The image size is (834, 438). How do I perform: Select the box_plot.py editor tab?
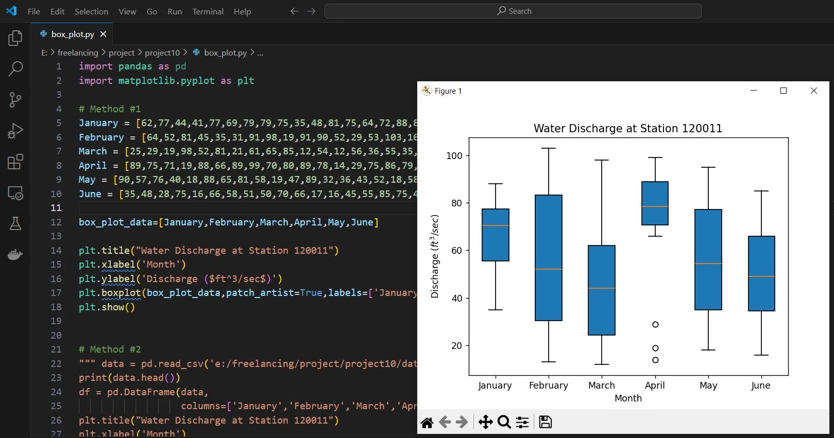pos(72,34)
